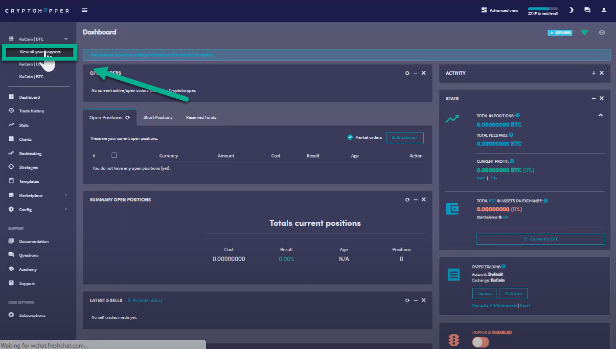Tick the select-all positions checkbox
The width and height of the screenshot is (616, 349).
coord(114,155)
